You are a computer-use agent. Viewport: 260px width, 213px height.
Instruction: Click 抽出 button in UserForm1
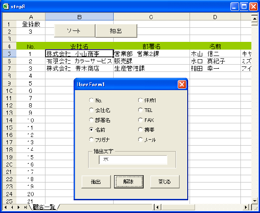[96, 182]
